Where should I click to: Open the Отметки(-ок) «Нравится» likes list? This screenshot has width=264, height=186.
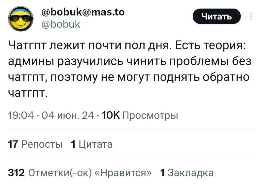pos(91,173)
